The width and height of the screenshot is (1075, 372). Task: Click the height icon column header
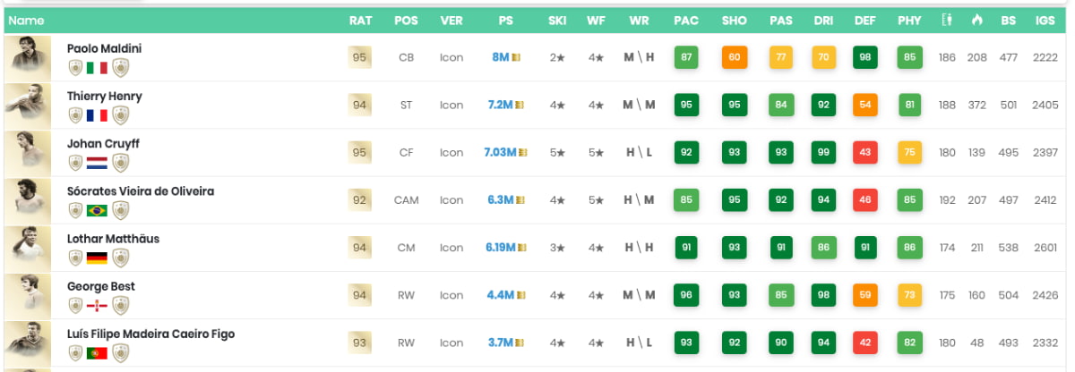[947, 20]
